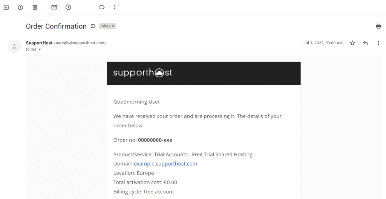
Task: Print the email using printer icon
Action: click(378, 26)
